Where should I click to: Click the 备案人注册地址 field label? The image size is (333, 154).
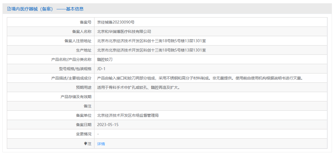tap(78, 41)
